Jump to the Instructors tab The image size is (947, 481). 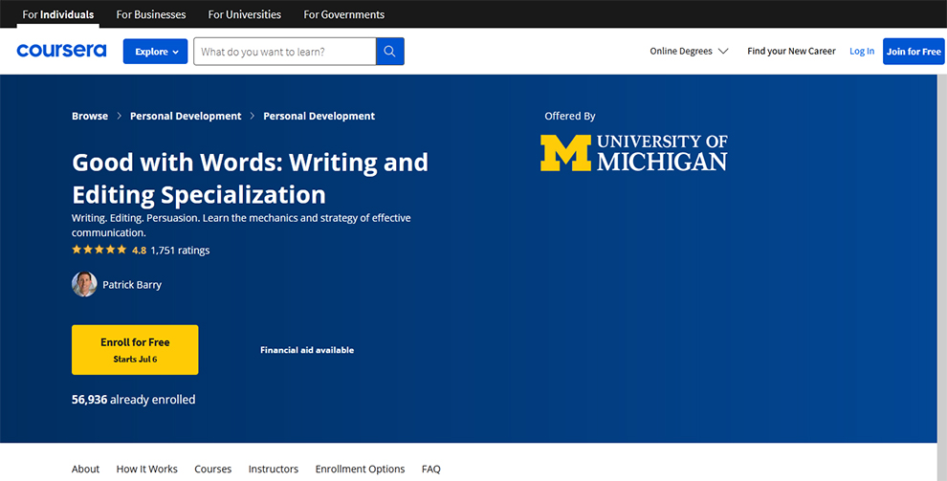click(273, 469)
